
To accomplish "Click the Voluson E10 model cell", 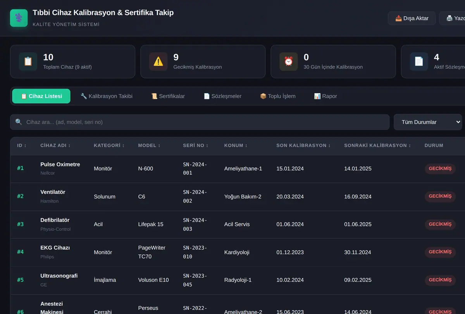I will tap(153, 280).
